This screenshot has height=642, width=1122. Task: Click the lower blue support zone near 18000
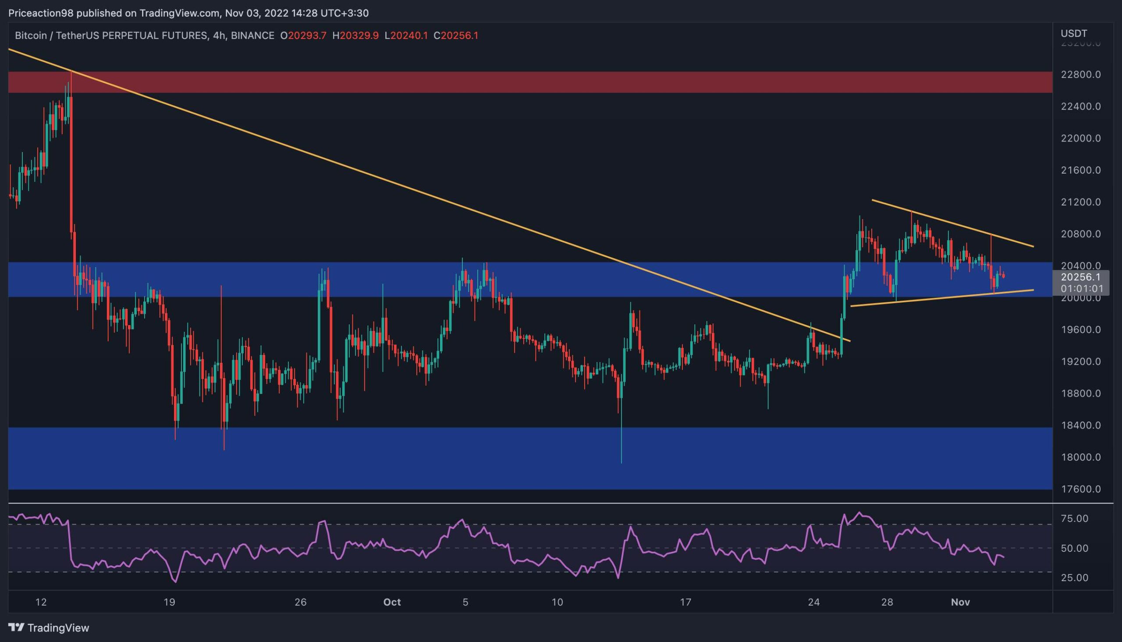coord(529,458)
